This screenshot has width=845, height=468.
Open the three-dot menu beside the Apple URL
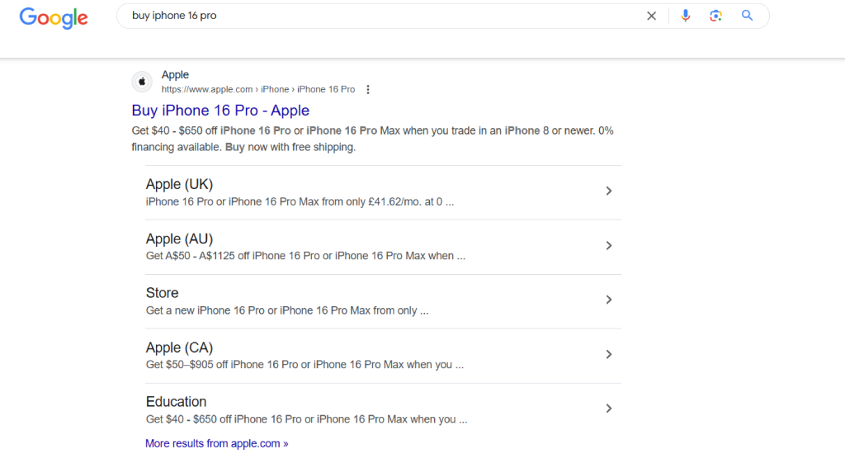coord(368,89)
